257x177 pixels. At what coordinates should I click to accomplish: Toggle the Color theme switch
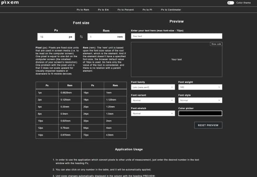pyautogui.click(x=230, y=3)
